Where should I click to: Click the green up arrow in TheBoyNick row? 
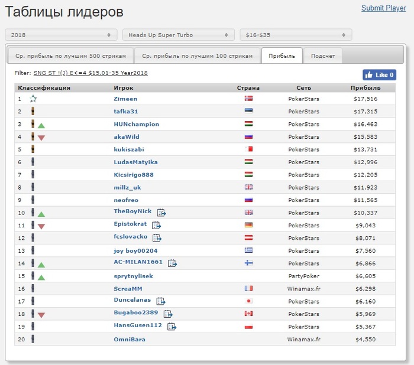coord(41,214)
